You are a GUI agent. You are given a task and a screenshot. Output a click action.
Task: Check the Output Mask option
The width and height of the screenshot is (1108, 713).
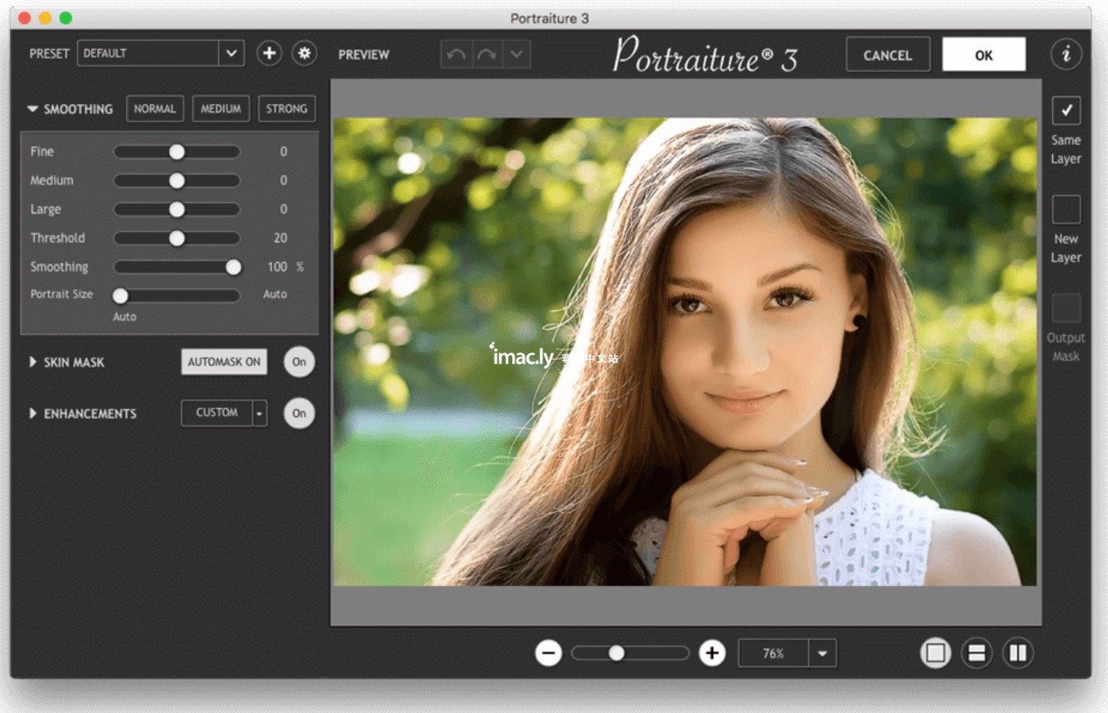(x=1066, y=308)
